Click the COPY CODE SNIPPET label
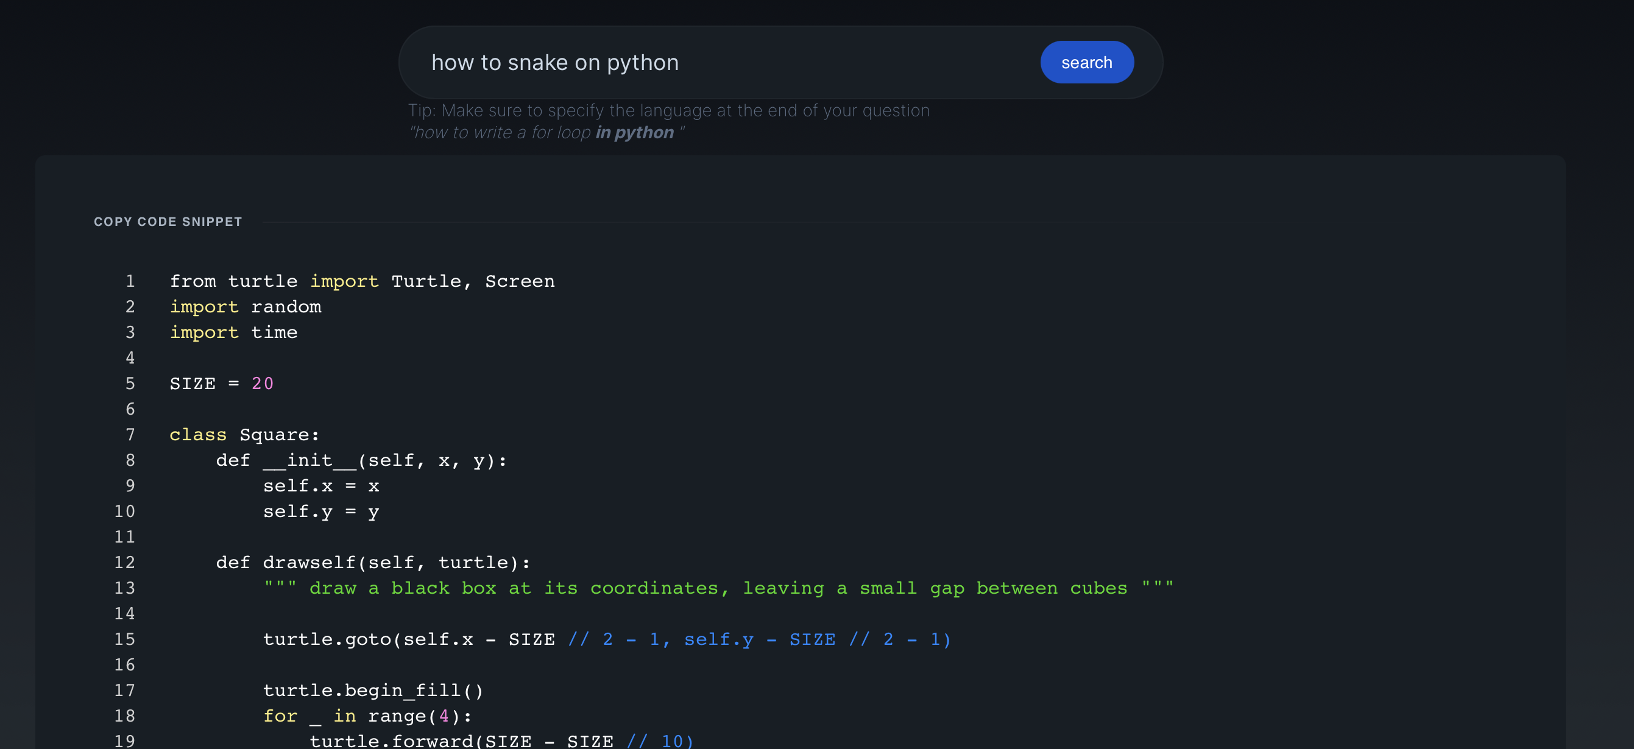This screenshot has width=1634, height=749. click(168, 221)
